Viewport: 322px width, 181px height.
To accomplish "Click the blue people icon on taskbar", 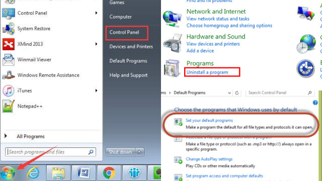I will 134,173.
